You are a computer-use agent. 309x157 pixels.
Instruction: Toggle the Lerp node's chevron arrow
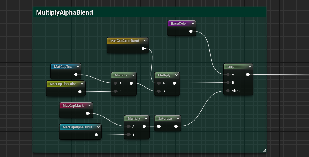[249, 67]
